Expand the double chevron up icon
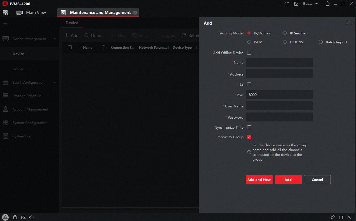Screen dimensions: 356x221 tap(349, 217)
